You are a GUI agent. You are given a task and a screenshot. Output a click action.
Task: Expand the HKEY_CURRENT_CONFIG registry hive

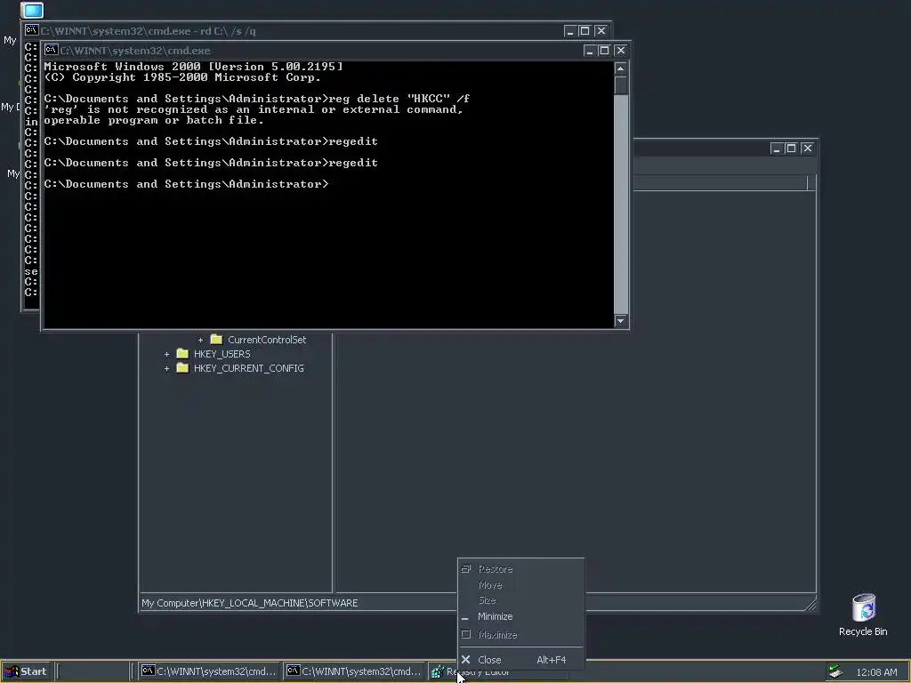(x=166, y=368)
